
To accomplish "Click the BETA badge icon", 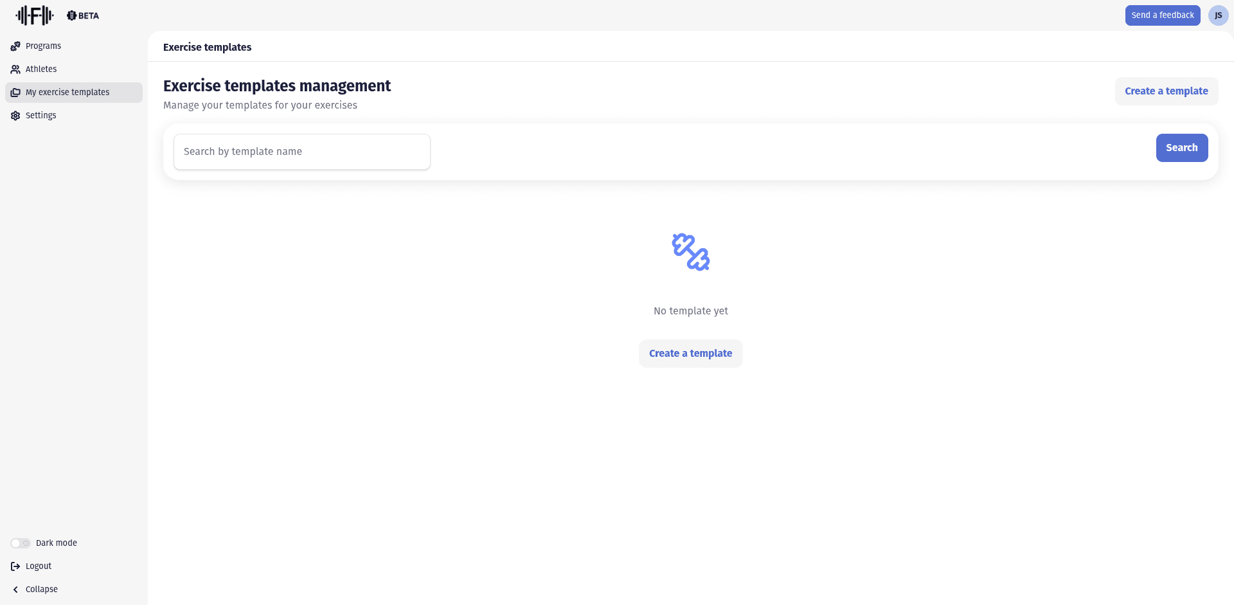I will click(x=71, y=15).
